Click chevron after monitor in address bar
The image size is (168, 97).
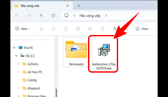pyautogui.click(x=74, y=16)
